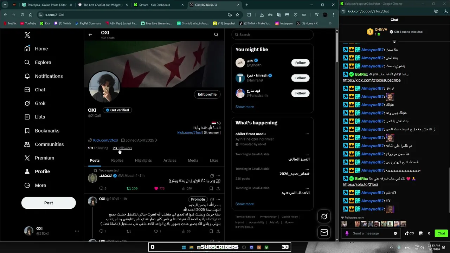Open Kick chat settings gear
The height and width of the screenshot is (253, 450).
(x=429, y=233)
